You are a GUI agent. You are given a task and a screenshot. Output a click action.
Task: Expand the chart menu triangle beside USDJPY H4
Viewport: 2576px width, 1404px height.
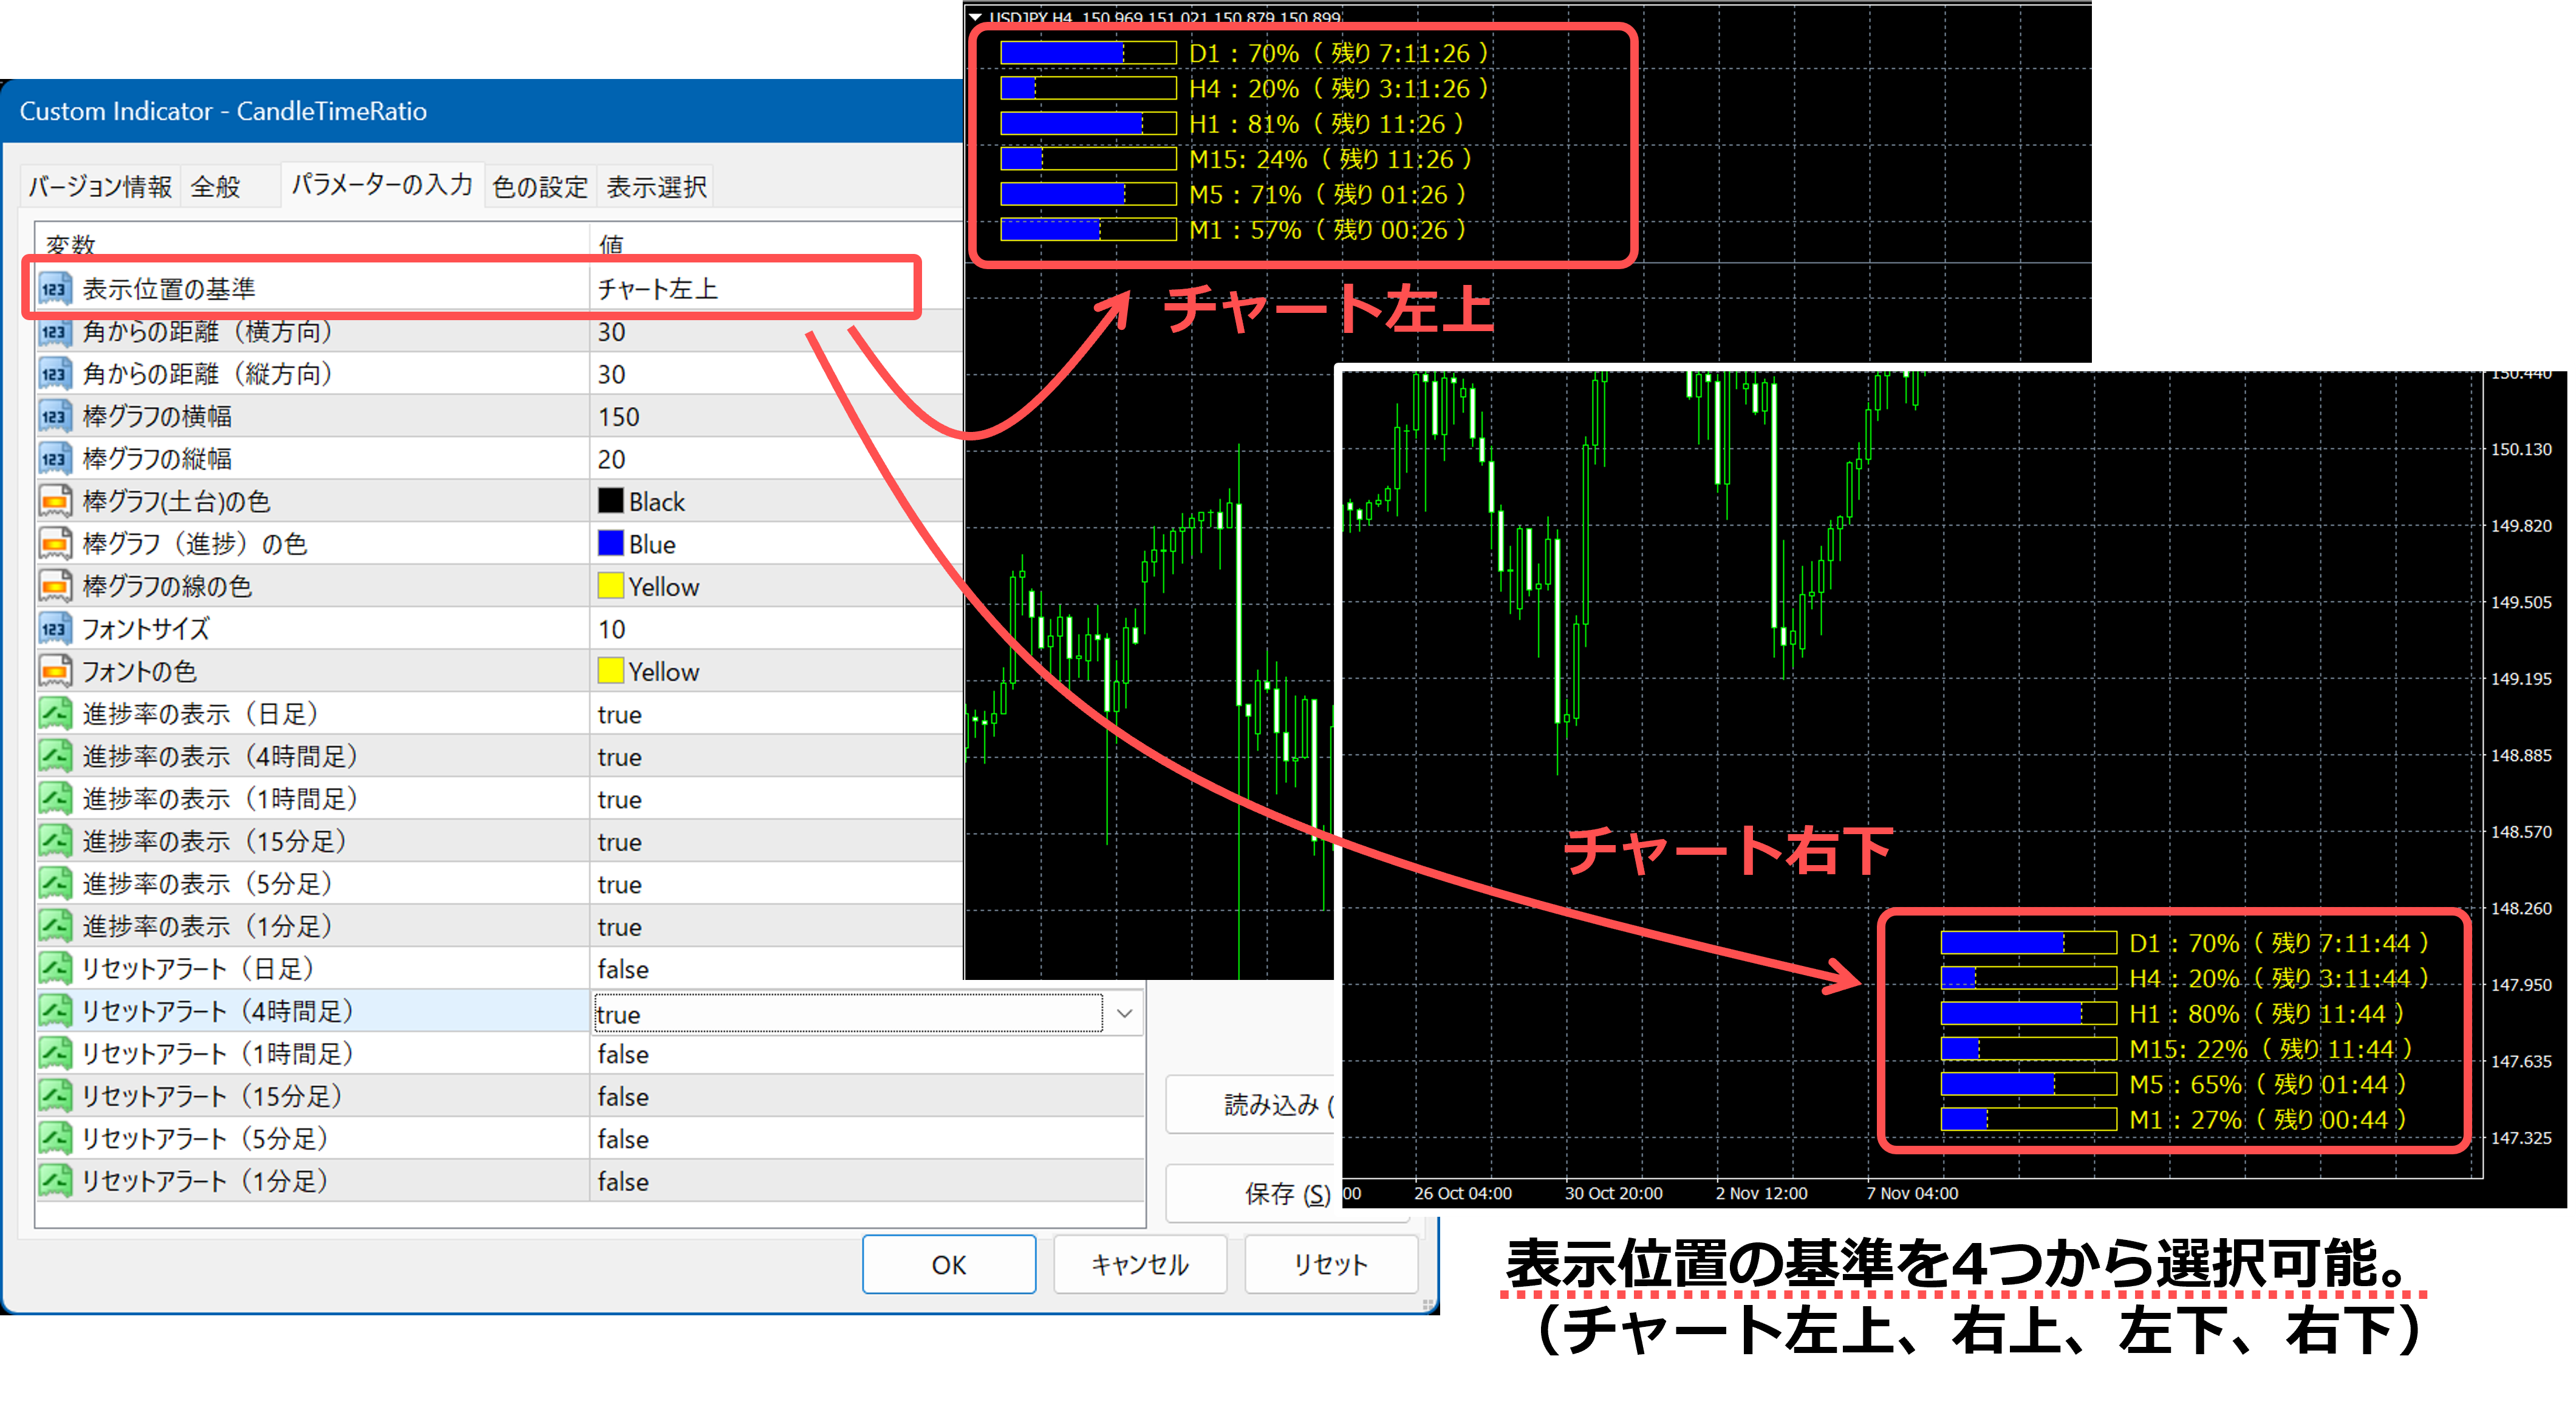[975, 17]
